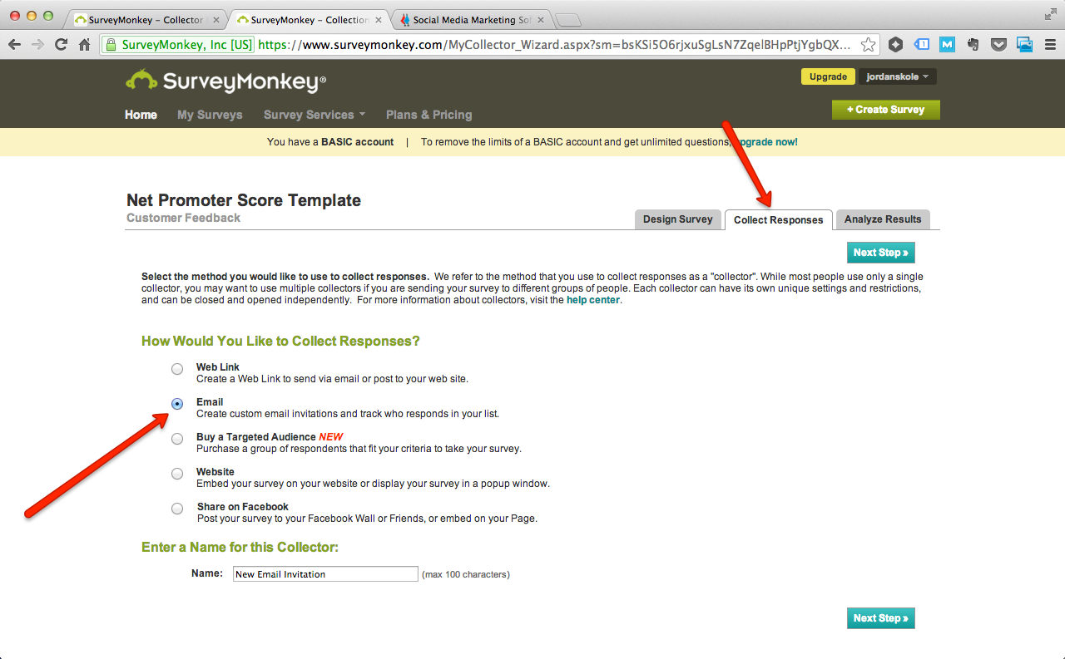
Task: Go to the browser home page
Action: tap(84, 45)
